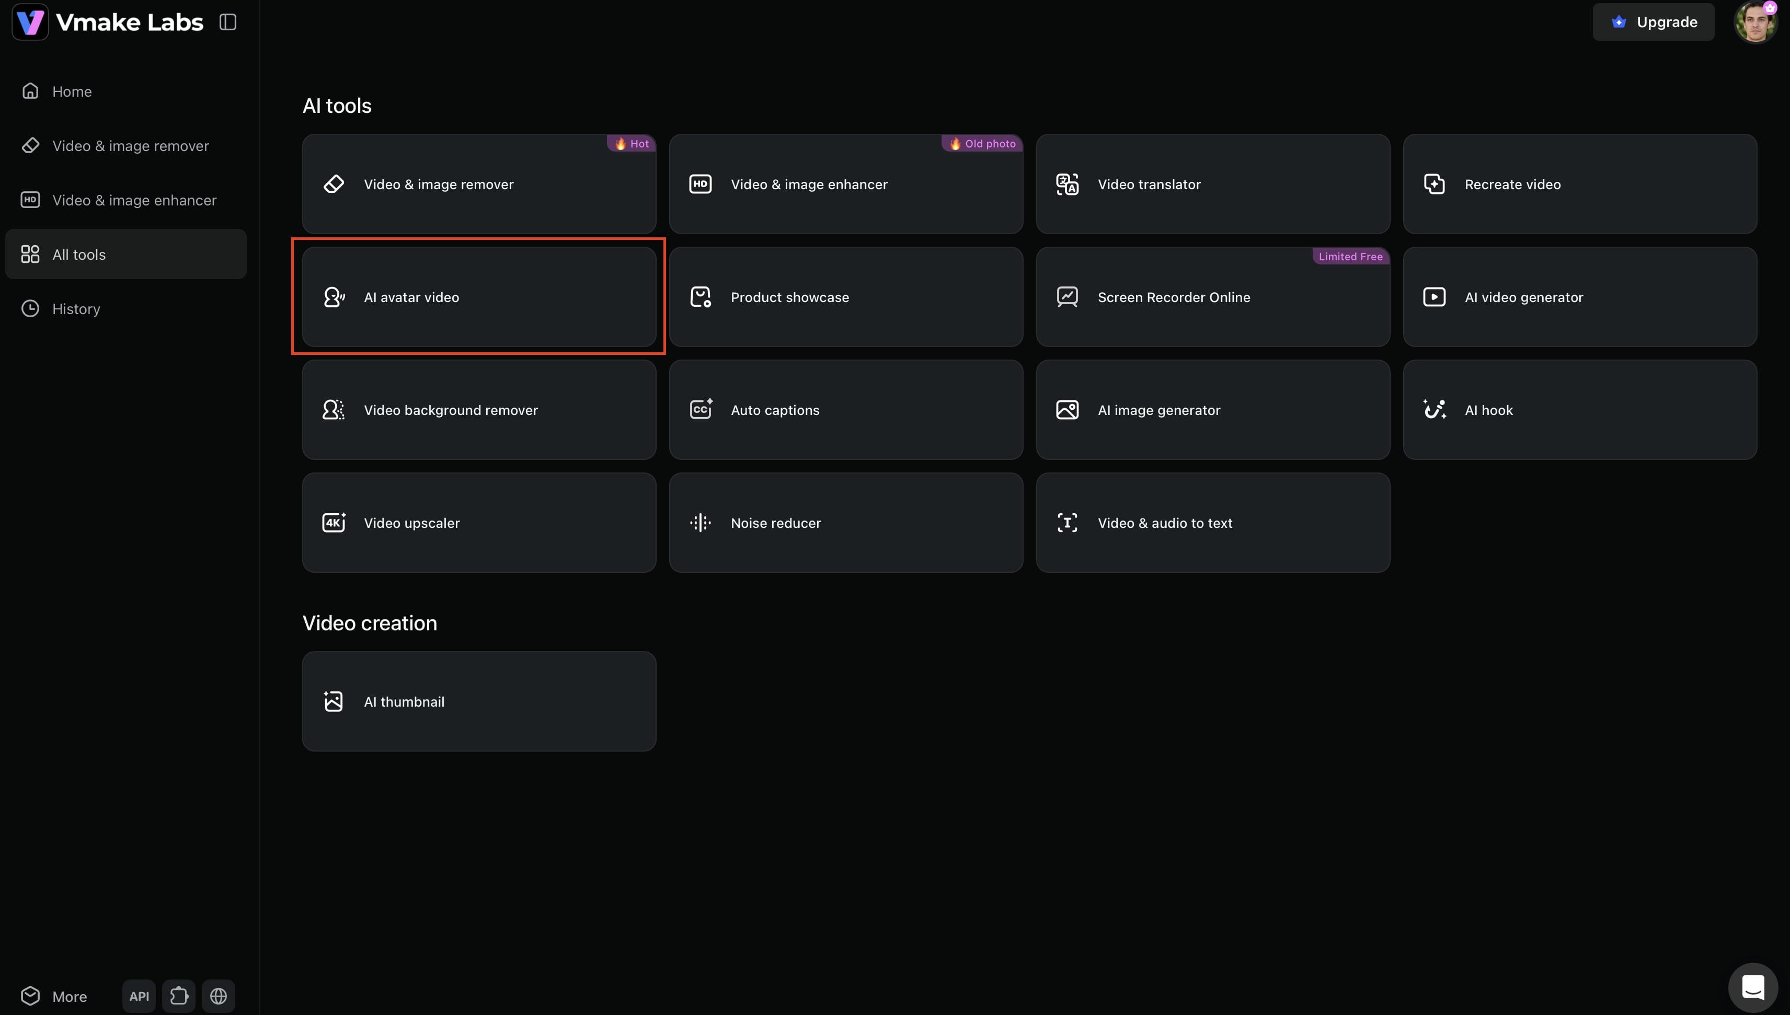
Task: Click the AI video generator play icon
Action: tap(1435, 297)
